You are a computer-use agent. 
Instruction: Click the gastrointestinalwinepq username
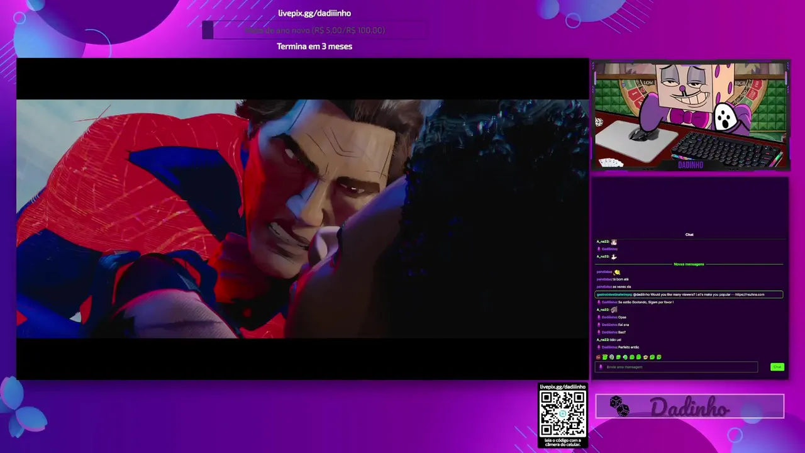click(x=614, y=294)
